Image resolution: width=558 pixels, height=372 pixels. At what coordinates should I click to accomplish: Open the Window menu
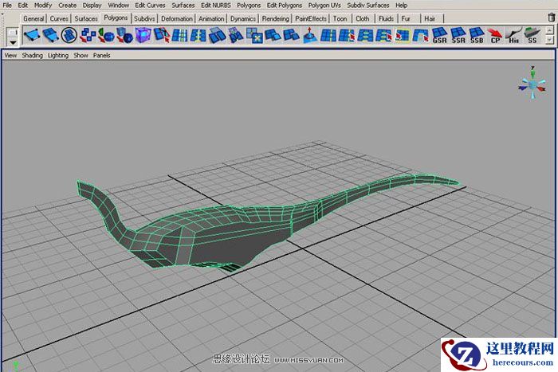pos(118,6)
